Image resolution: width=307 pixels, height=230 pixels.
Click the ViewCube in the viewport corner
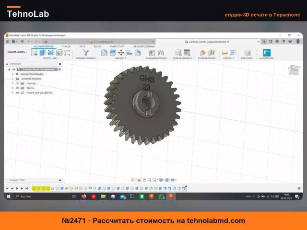(x=294, y=70)
